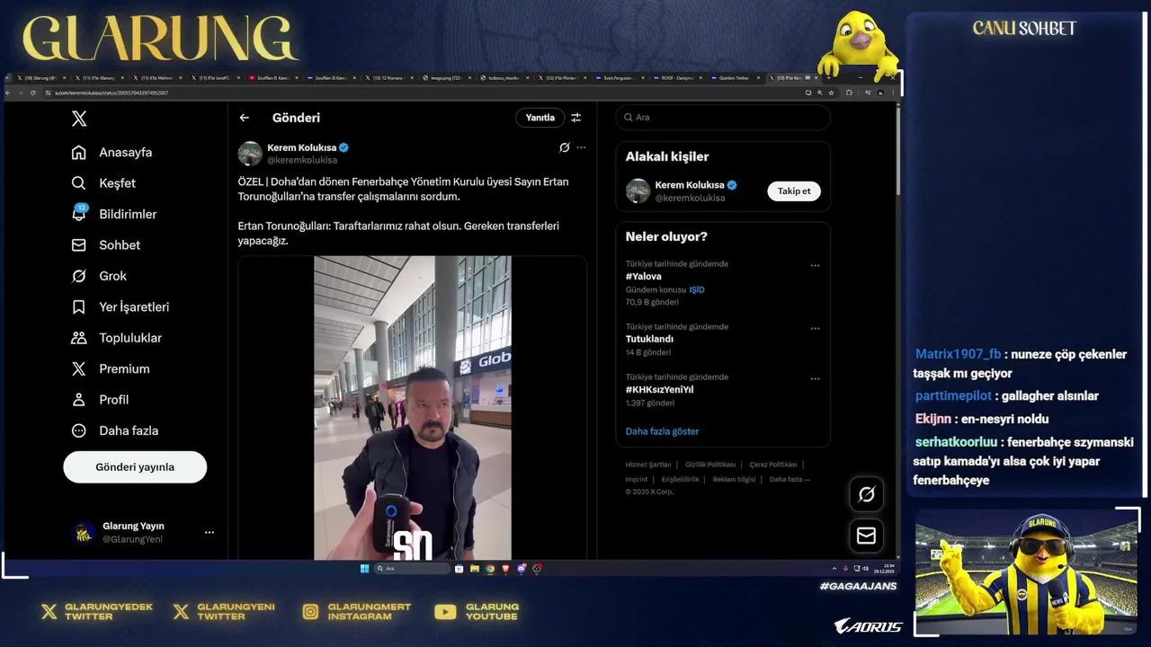Click Kerem Kolukısa name in post header
The width and height of the screenshot is (1151, 647).
tap(302, 147)
